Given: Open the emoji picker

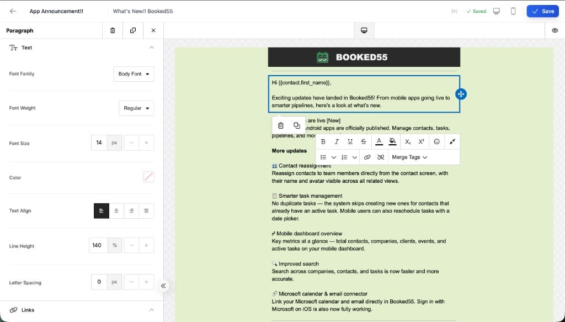Looking at the screenshot, I should (x=437, y=142).
